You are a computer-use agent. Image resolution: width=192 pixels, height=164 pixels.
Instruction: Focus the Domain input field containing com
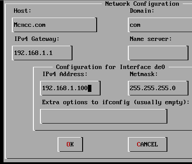[160, 25]
